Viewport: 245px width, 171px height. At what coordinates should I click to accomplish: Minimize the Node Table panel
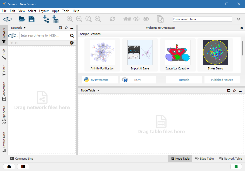point(240,91)
